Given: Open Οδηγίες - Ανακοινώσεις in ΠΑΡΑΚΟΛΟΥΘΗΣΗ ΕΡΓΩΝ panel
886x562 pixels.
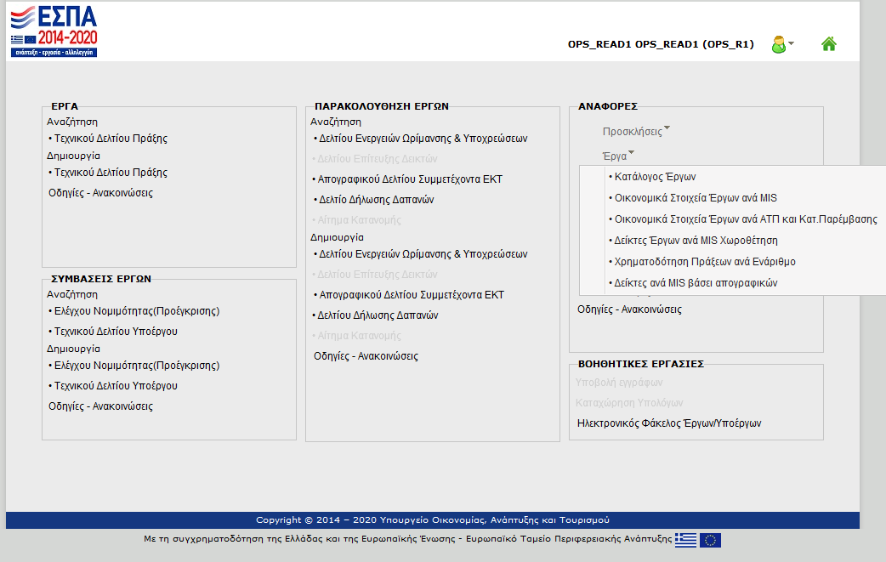Looking at the screenshot, I should point(366,356).
